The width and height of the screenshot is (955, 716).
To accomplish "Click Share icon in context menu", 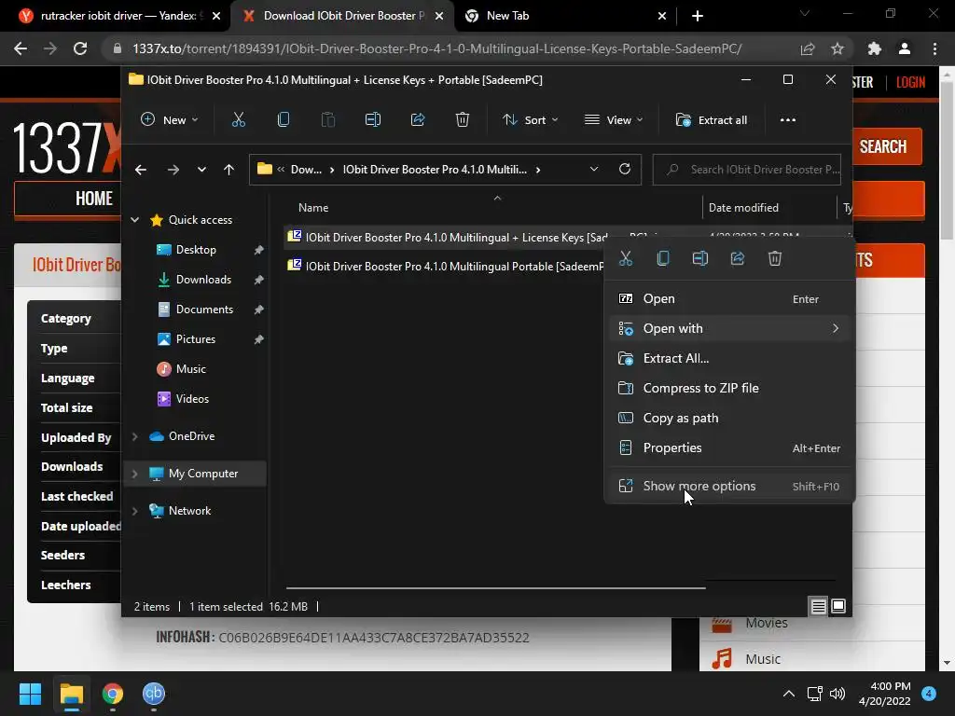I will 737,259.
